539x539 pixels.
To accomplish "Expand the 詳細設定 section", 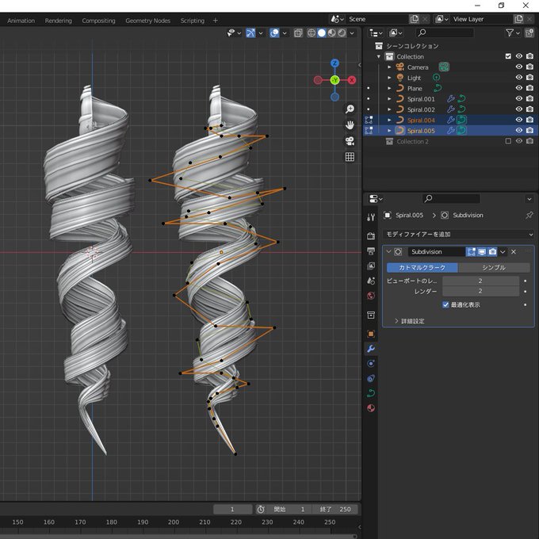I will (410, 321).
